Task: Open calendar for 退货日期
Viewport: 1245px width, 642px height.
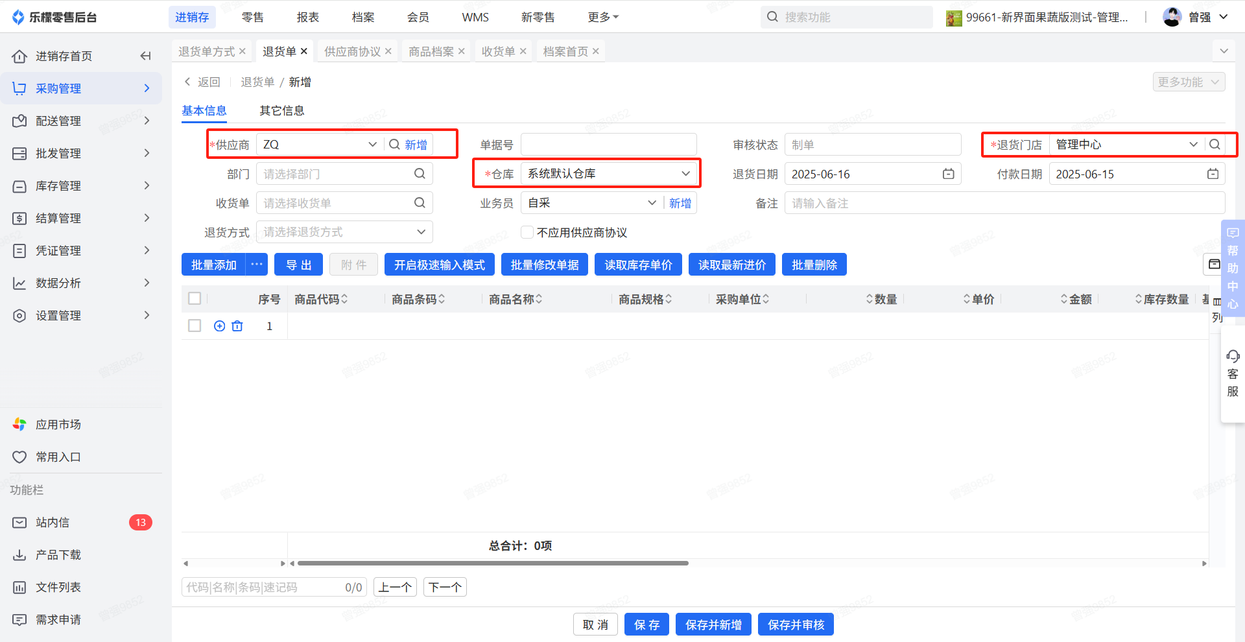Action: [948, 174]
